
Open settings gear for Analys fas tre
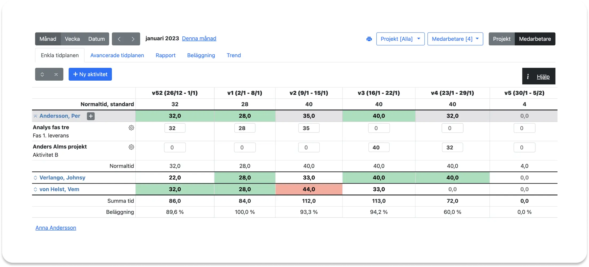(x=131, y=128)
